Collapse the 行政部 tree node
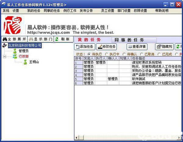The width and height of the screenshot is (183, 142). (5, 57)
